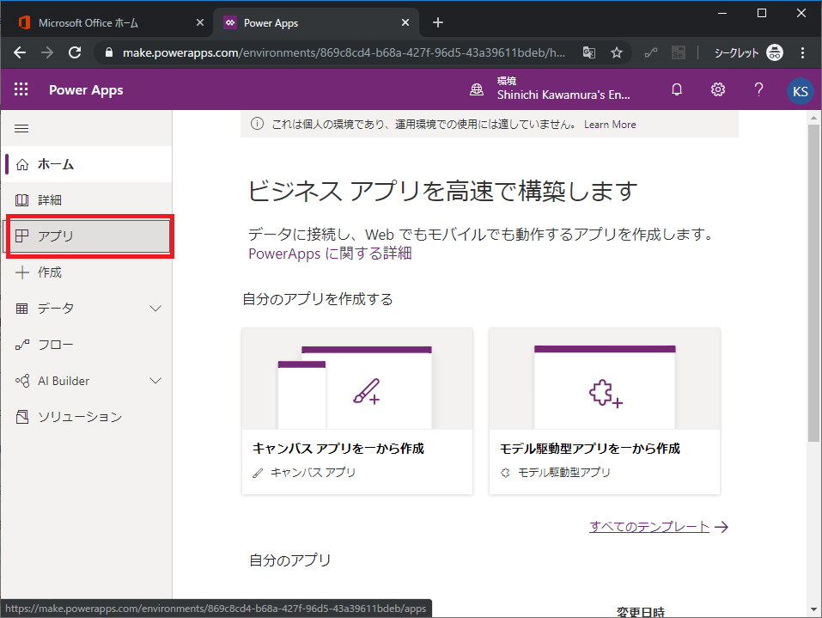
Task: Expand the データ navigation chevron
Action: coord(155,309)
